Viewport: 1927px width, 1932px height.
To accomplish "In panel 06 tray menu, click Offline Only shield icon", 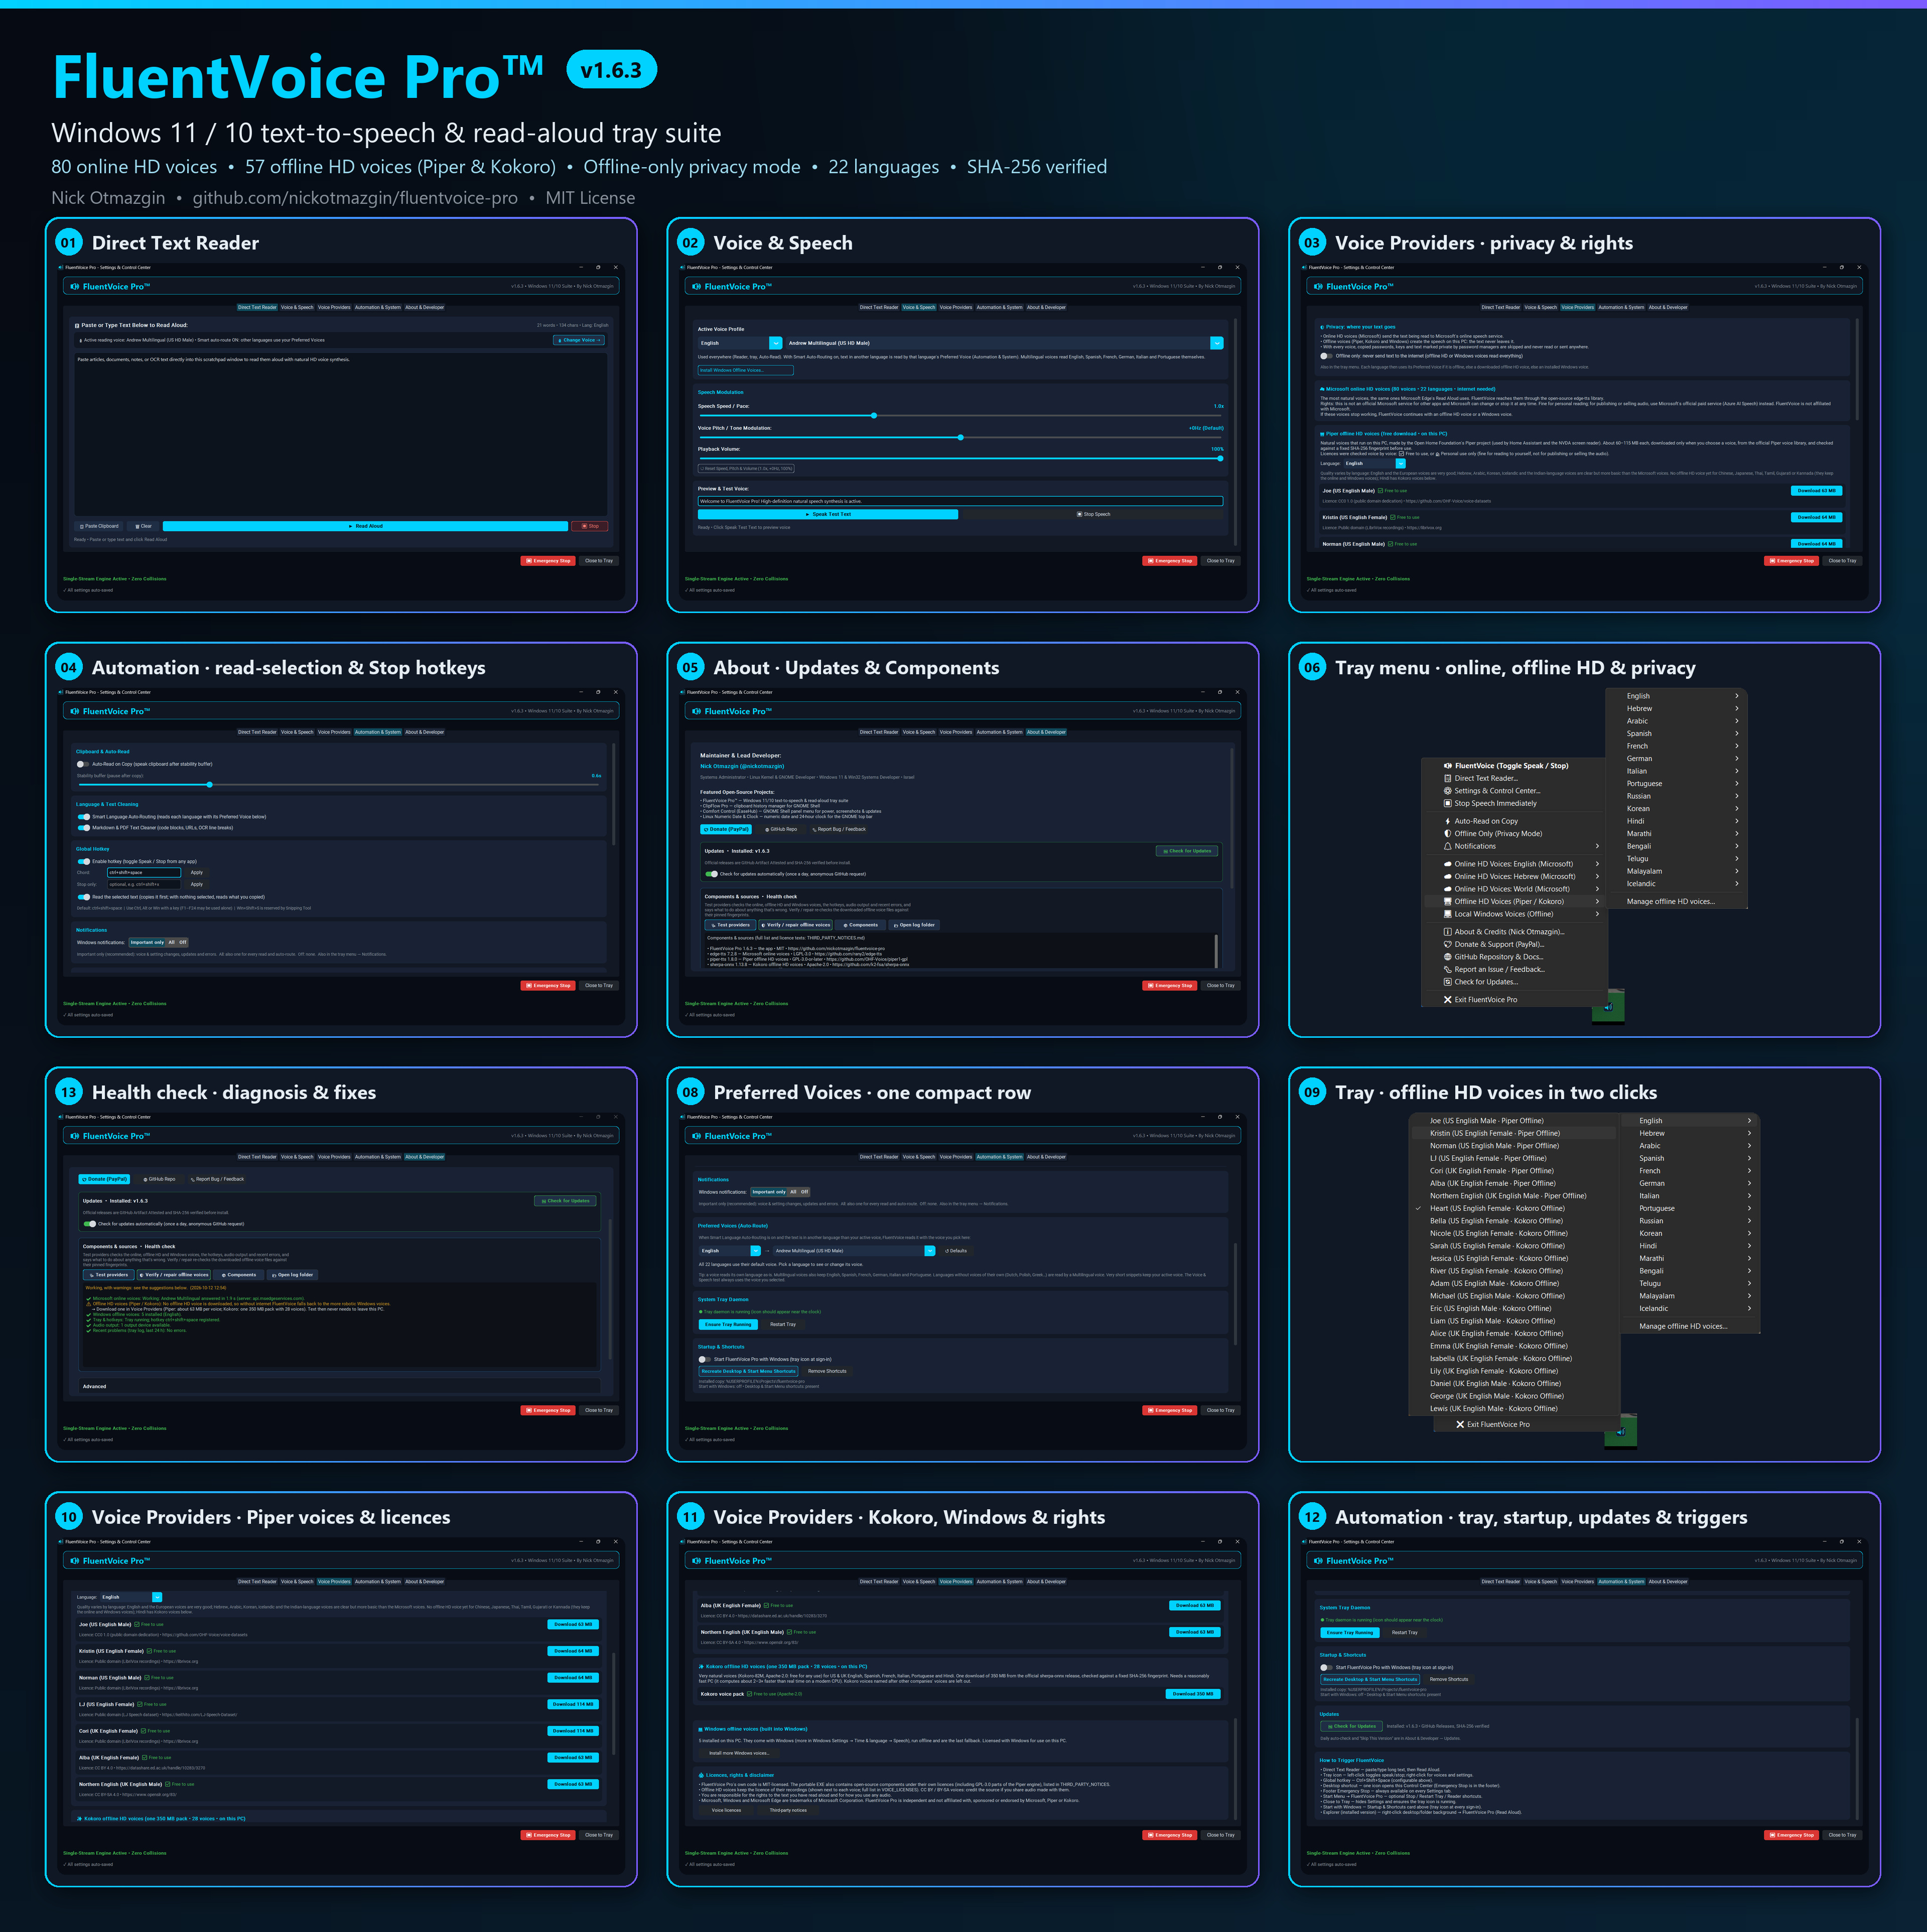I will [1447, 834].
